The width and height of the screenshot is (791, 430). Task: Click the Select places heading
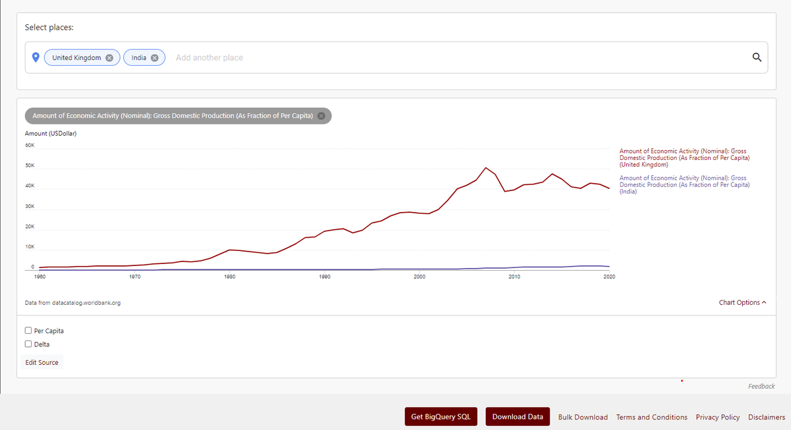point(49,28)
